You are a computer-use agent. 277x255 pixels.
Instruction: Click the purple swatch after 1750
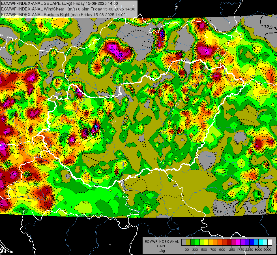242,242
